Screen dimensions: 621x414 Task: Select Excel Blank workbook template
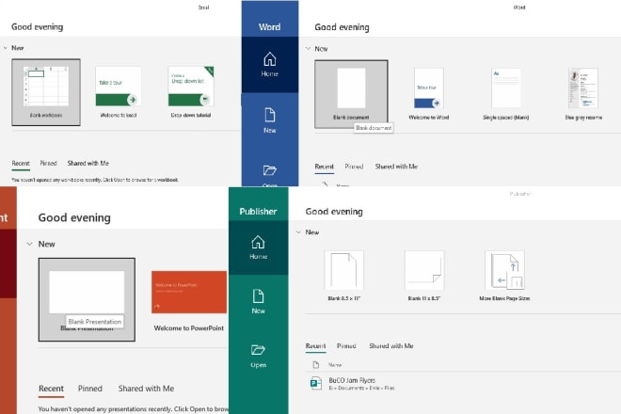(46, 92)
